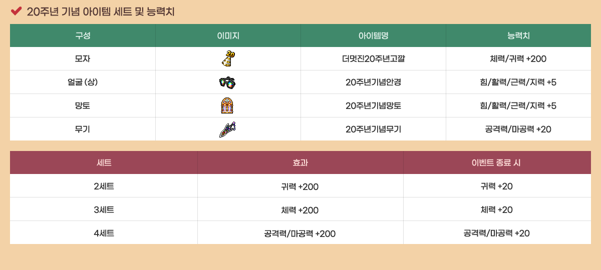The image size is (601, 270).
Task: Click the 20주년 기념 아이템 세트 heading
Action: [x=100, y=11]
